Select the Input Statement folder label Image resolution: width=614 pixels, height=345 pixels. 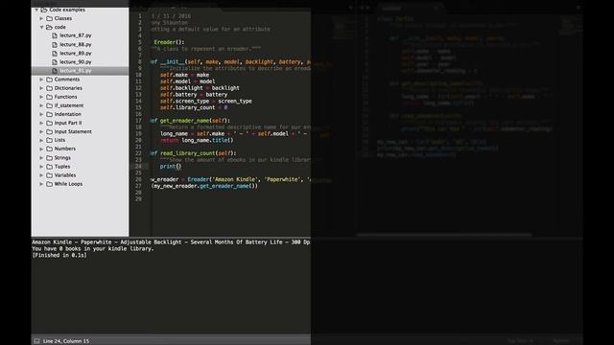(73, 131)
